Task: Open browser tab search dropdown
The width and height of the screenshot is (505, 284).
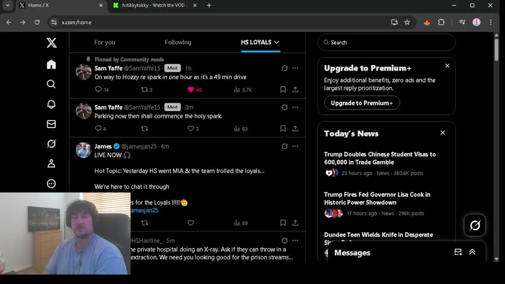Action: point(7,6)
